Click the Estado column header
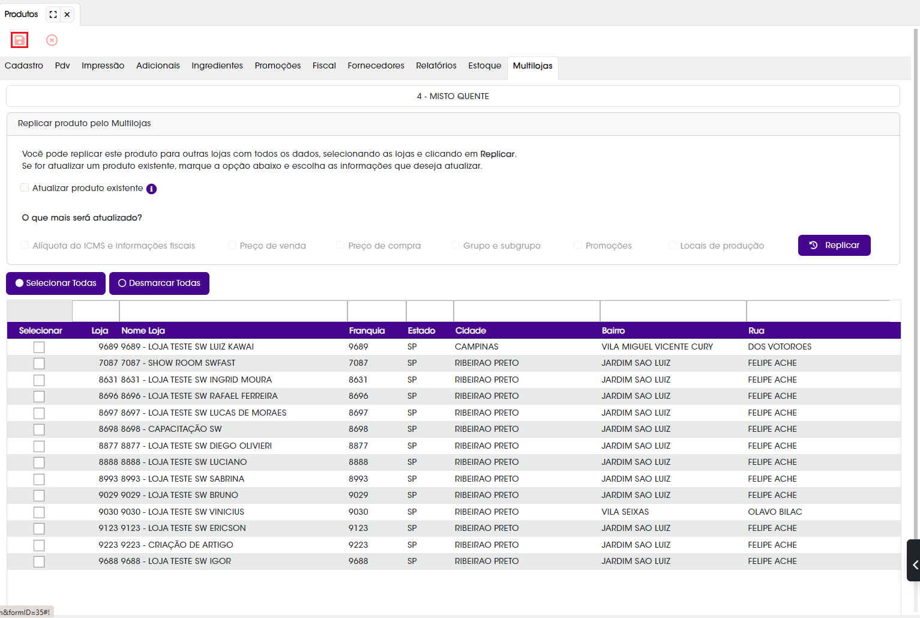920x618 pixels. coord(421,331)
